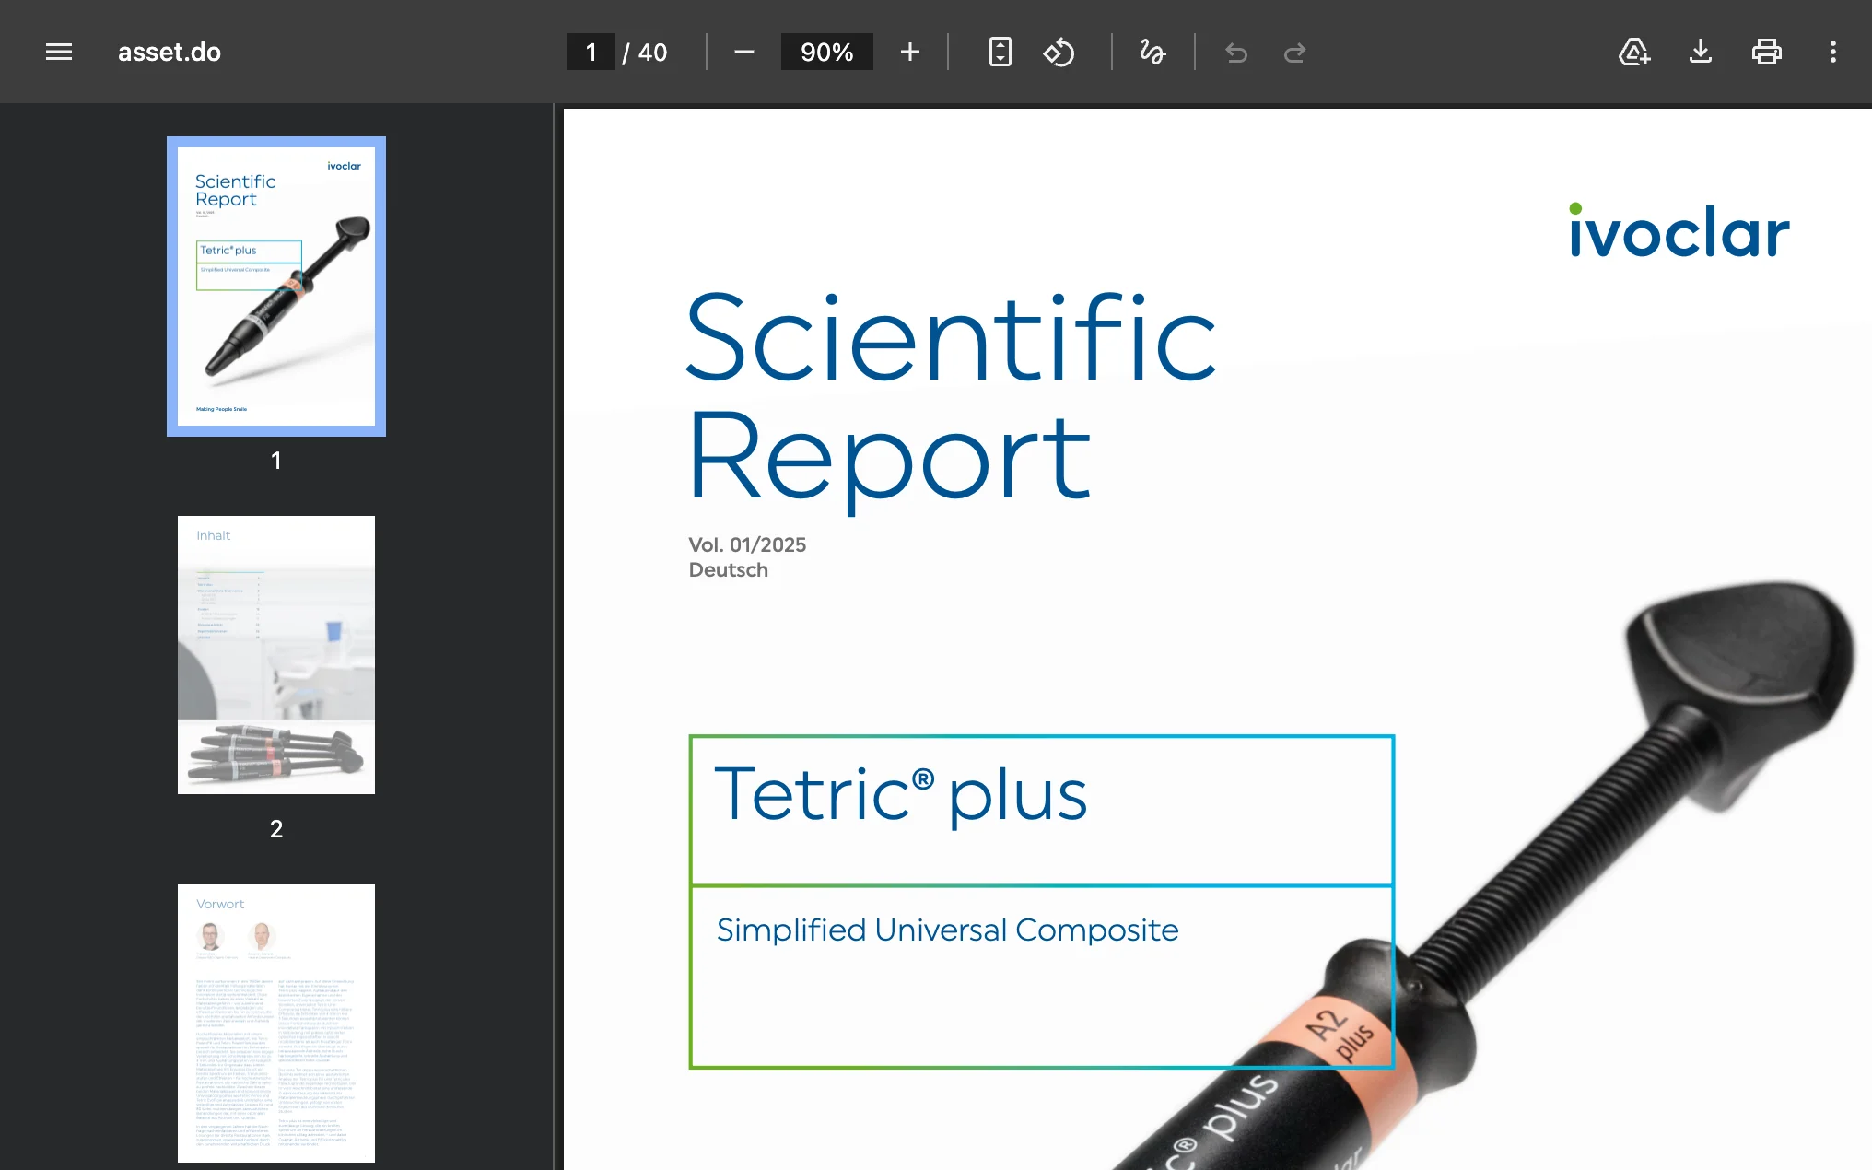The height and width of the screenshot is (1170, 1872).
Task: Click the fit to page icon
Action: pyautogui.click(x=1000, y=52)
